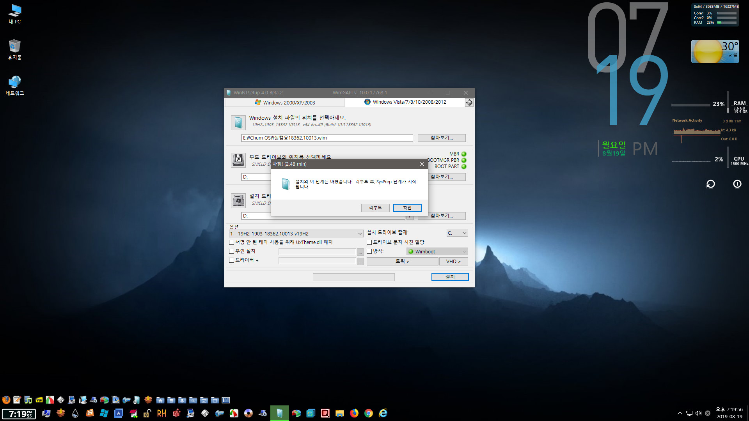Click the unattended file browse ... button
Viewport: 749px width, 421px height.
pos(360,252)
